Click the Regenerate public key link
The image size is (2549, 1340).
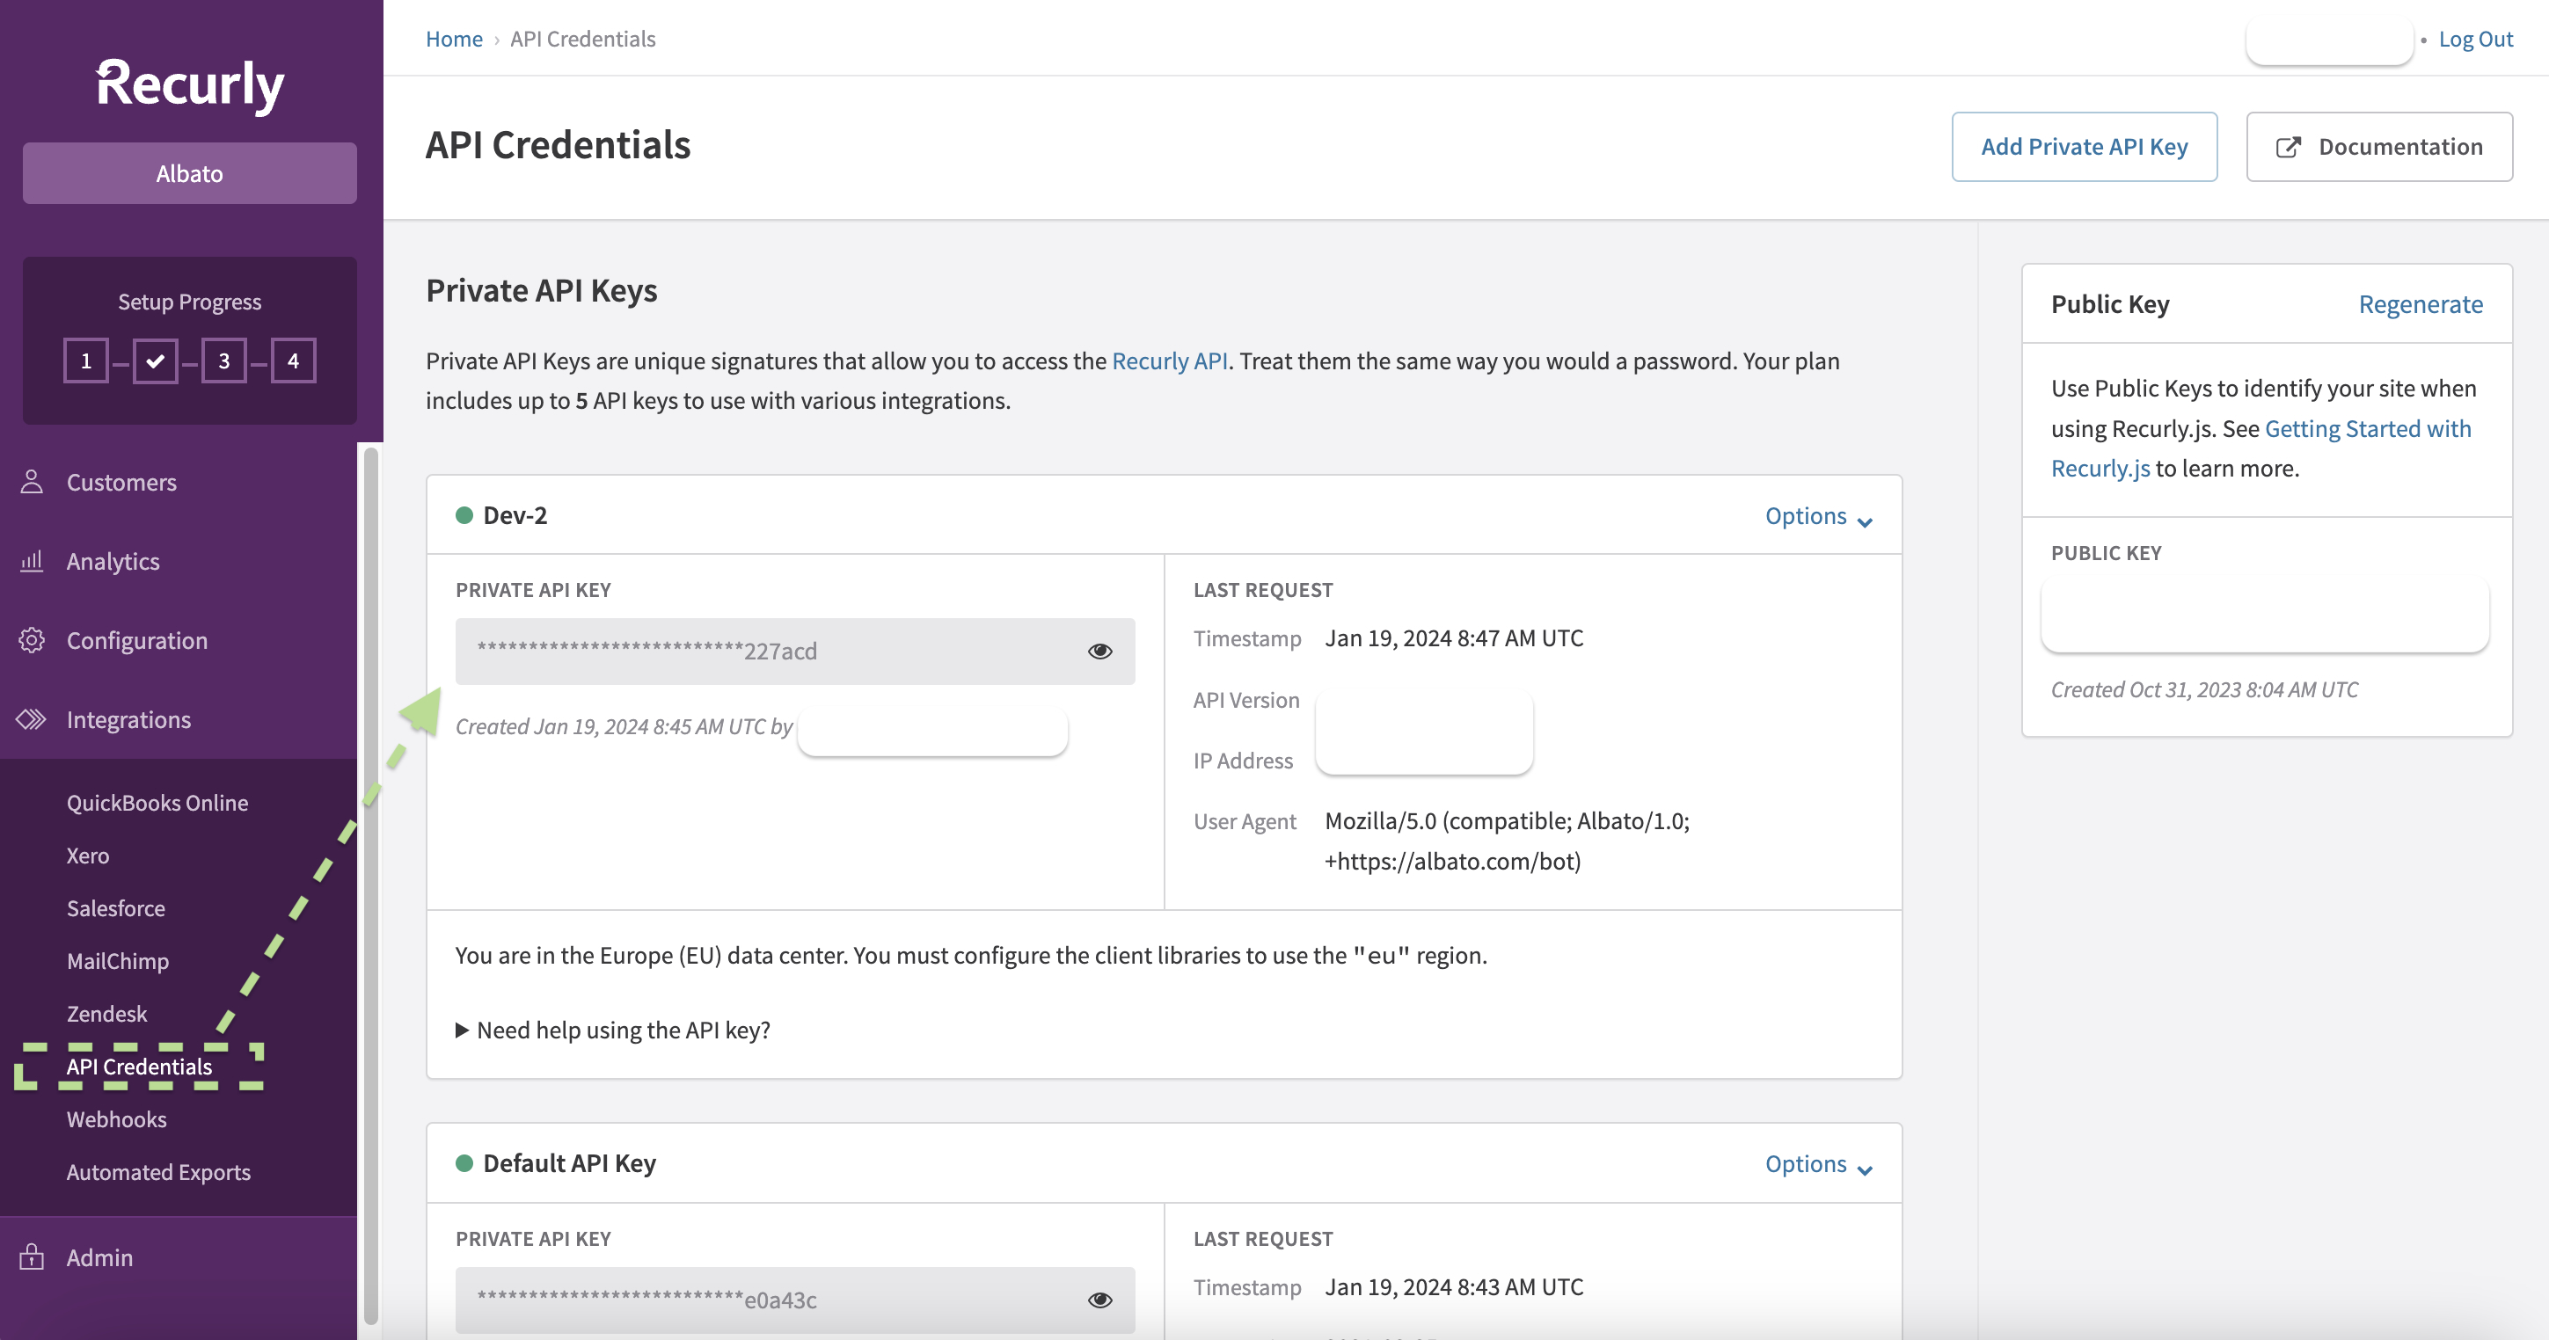pos(2420,303)
